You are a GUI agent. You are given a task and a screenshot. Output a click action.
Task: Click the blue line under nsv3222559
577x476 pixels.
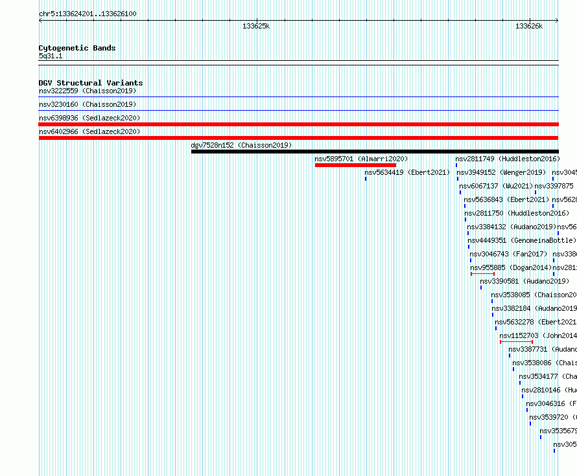coord(298,97)
